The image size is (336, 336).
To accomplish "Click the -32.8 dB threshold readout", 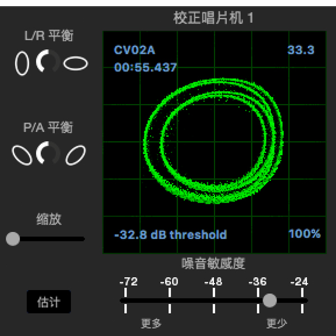I will [170, 234].
